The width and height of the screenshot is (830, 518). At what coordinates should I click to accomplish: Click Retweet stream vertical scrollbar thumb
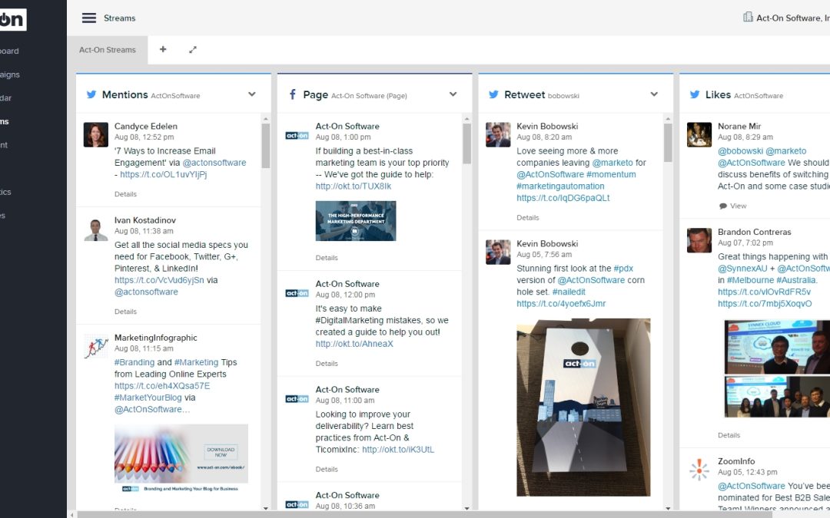(x=668, y=143)
